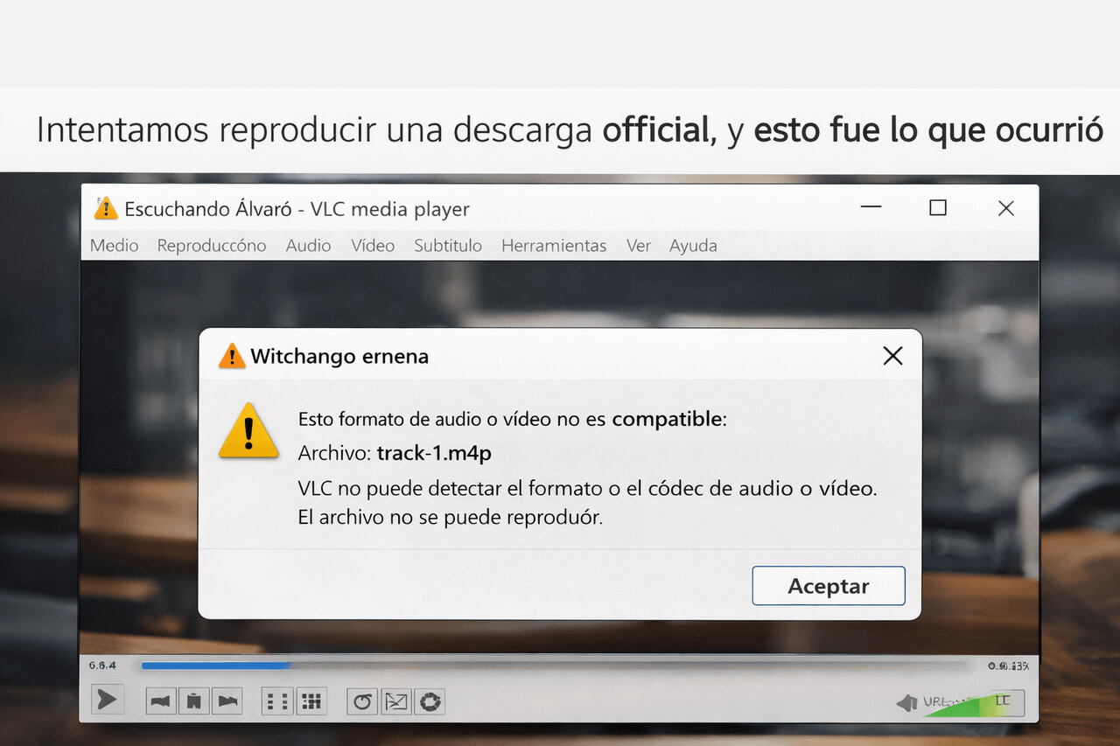Select the Next track icon
This screenshot has width=1120, height=746.
point(227,700)
